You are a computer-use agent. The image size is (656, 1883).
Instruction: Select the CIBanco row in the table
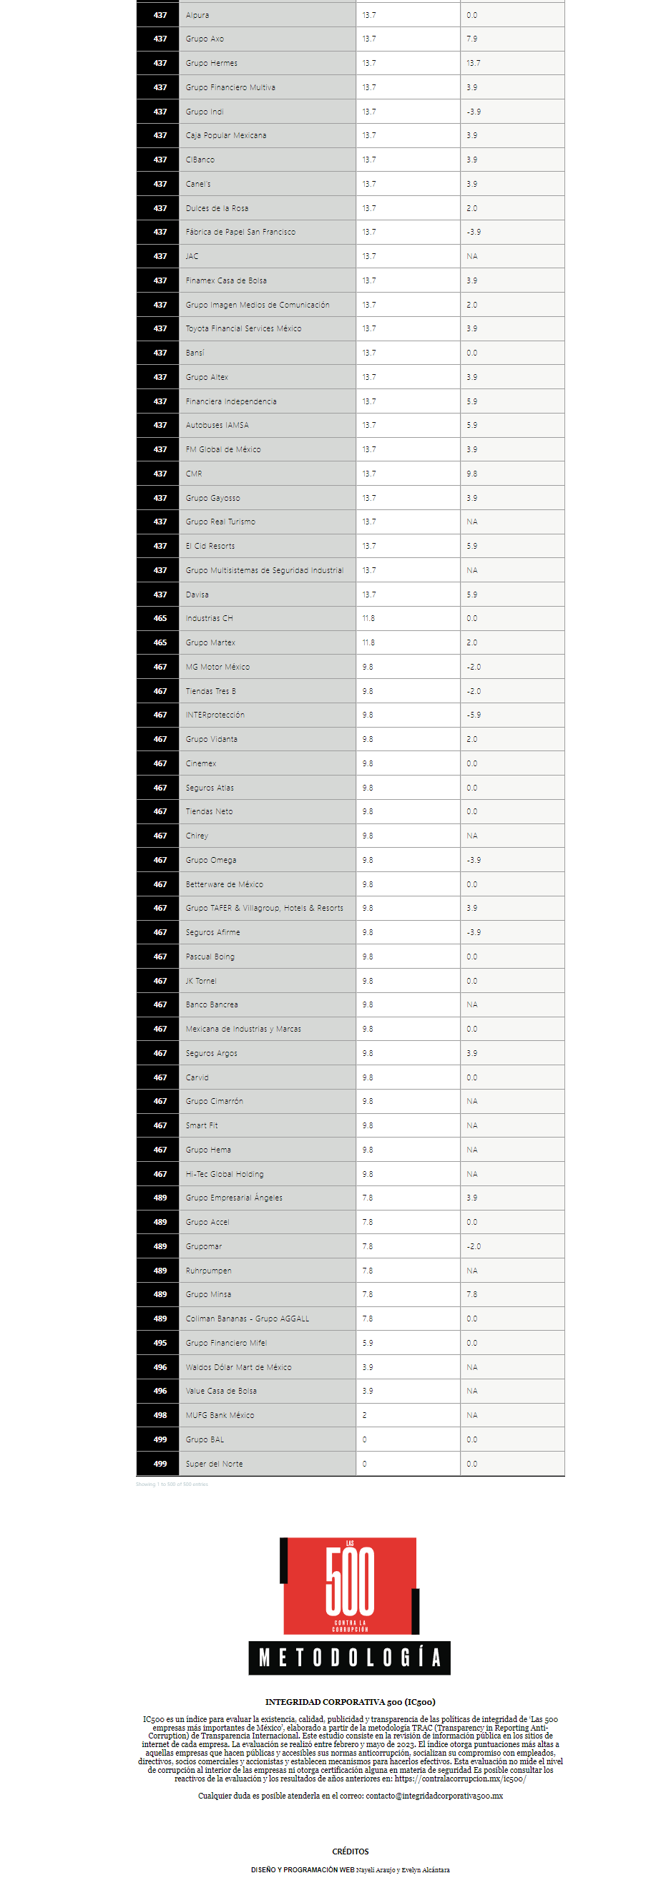351,160
